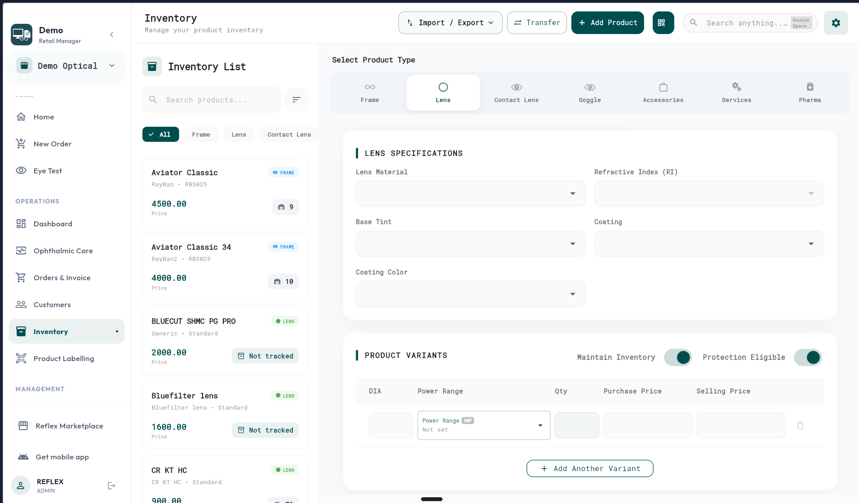Click the search magnifier in top bar

click(694, 22)
